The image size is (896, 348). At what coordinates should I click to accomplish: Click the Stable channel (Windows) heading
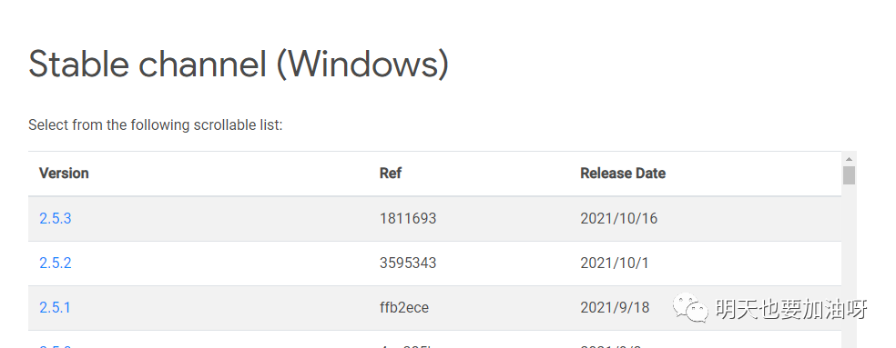(x=239, y=64)
